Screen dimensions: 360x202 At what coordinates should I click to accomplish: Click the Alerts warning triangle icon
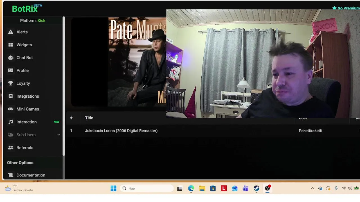[11, 32]
